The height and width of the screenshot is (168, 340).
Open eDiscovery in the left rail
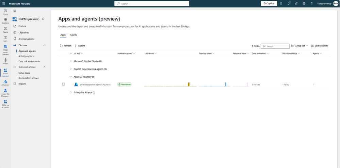5,83
